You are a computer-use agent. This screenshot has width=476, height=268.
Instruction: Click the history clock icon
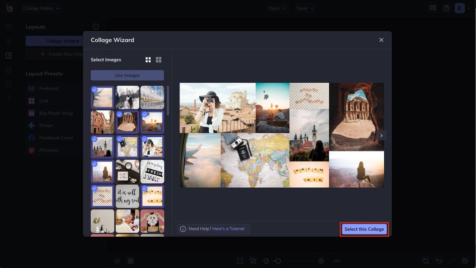click(465, 261)
